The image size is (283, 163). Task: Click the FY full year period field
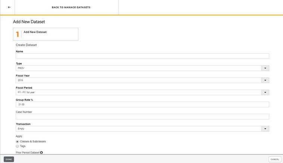click(x=138, y=93)
